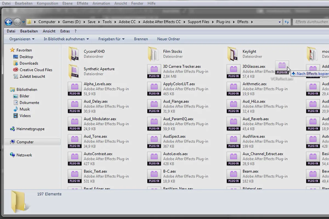Select the AudSpect.aex plug-in icon
Image resolution: width=329 pixels, height=219 pixels.
click(x=154, y=142)
